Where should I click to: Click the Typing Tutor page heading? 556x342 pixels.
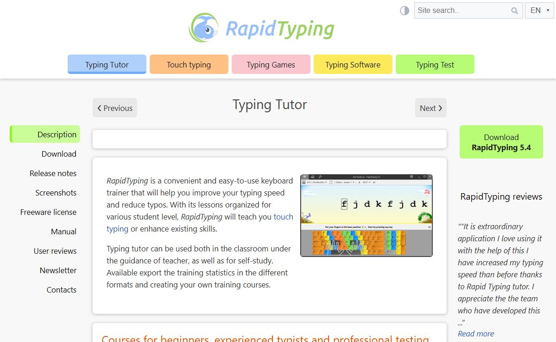click(270, 105)
